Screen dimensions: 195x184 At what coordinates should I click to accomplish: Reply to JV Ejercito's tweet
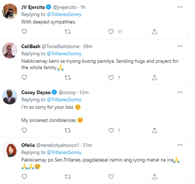pos(24,32)
